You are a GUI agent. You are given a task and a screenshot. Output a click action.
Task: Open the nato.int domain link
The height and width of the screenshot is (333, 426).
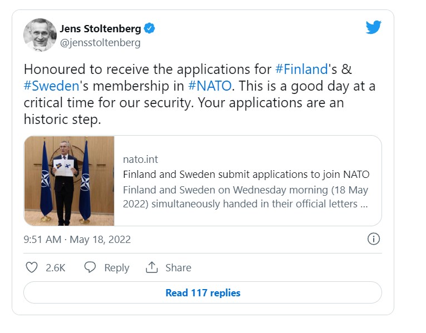pyautogui.click(x=140, y=159)
